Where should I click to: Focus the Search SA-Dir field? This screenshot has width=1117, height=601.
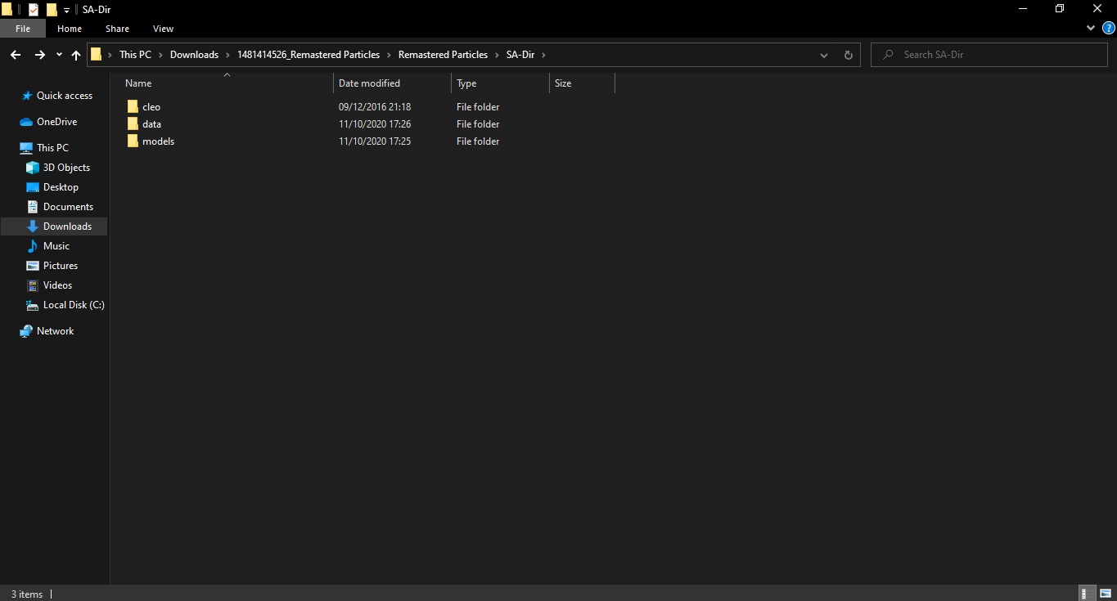click(989, 55)
